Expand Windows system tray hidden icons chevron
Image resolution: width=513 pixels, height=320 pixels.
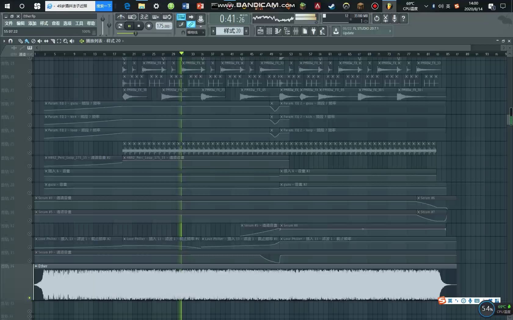point(426,6)
